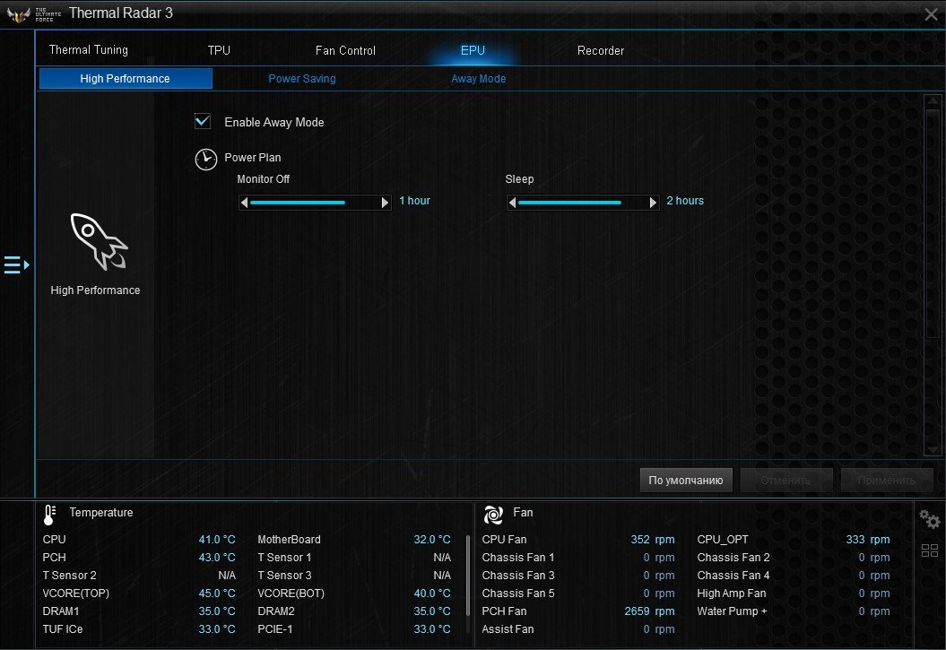Click the Power Plan label
The image size is (946, 650).
(x=252, y=158)
